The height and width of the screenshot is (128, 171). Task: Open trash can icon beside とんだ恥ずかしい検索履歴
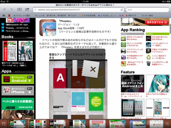(148, 63)
